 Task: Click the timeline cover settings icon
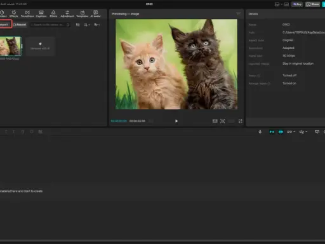[317, 132]
